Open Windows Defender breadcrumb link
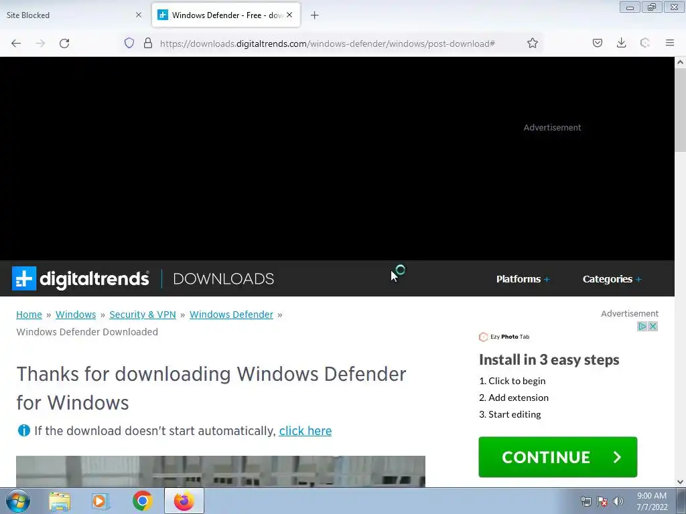Image resolution: width=686 pixels, height=514 pixels. tap(231, 315)
